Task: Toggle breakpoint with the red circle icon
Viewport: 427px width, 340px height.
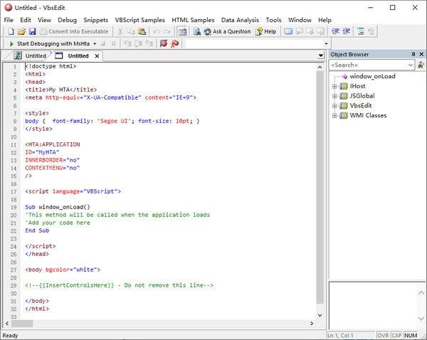Action: (x=163, y=43)
